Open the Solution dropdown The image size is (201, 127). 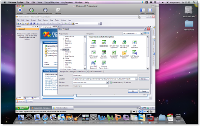(x=107, y=83)
